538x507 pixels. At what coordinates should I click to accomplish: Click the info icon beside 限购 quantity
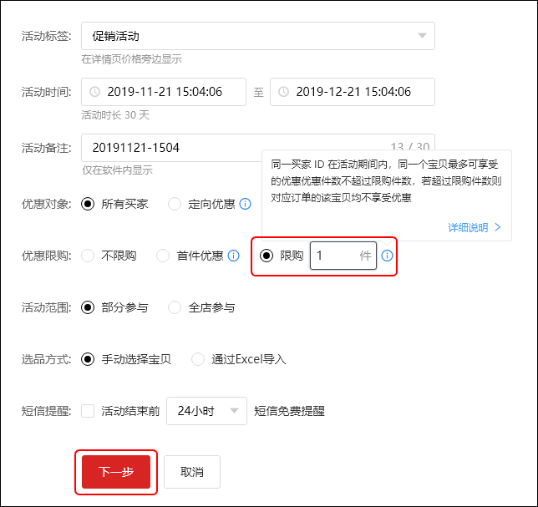[387, 256]
